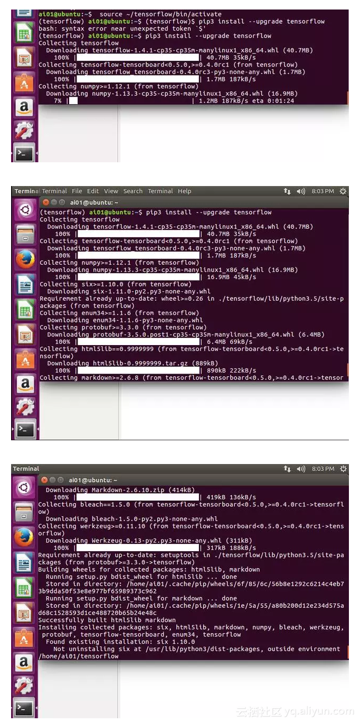The height and width of the screenshot is (723, 360).
Task: Click the protobuf 6.4MB progress bar
Action: click(138, 341)
